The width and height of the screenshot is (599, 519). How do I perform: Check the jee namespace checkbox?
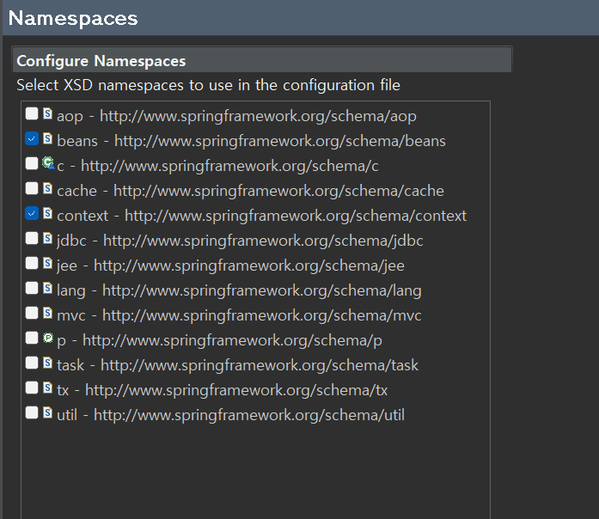(x=32, y=263)
